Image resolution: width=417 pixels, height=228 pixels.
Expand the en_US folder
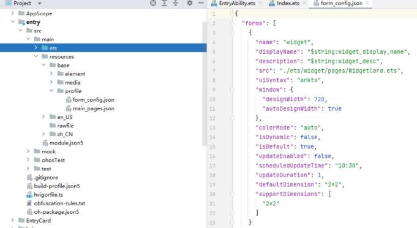click(43, 117)
